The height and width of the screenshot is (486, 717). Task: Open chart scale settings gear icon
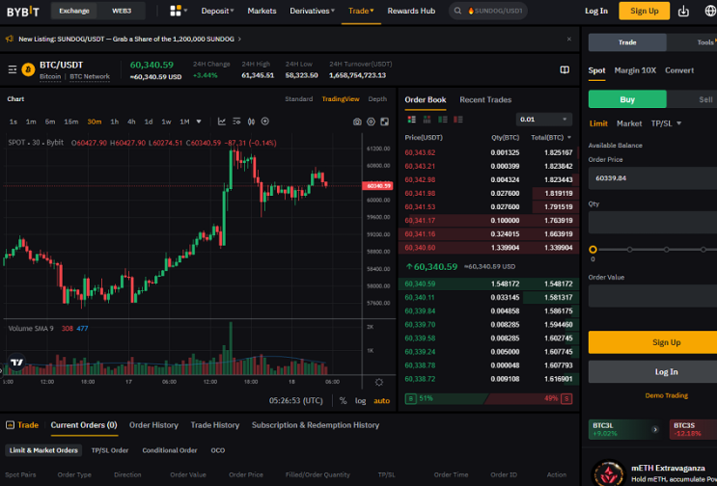pyautogui.click(x=379, y=382)
